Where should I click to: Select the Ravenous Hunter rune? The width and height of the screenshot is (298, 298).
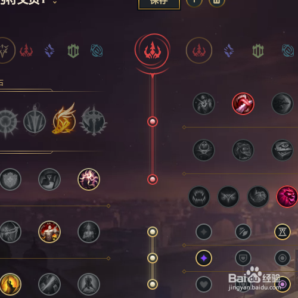[198, 197]
